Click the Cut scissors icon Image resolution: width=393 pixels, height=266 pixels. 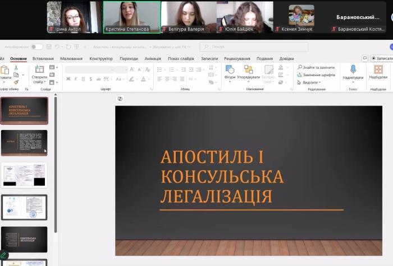pos(16,67)
